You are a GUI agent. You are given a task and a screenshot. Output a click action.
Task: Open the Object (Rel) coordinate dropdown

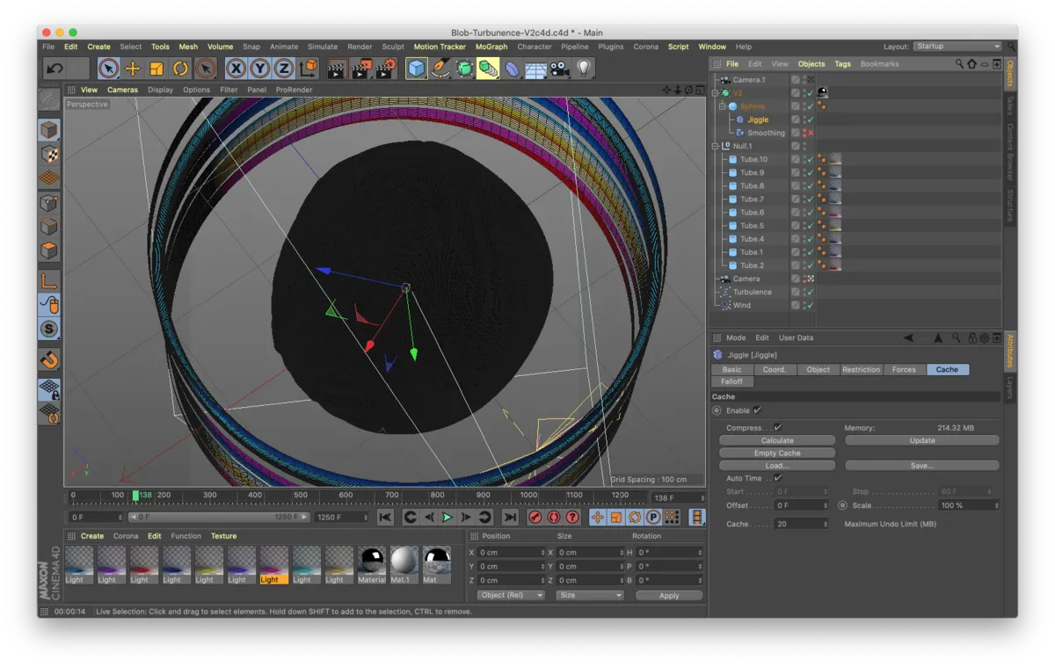(x=510, y=595)
